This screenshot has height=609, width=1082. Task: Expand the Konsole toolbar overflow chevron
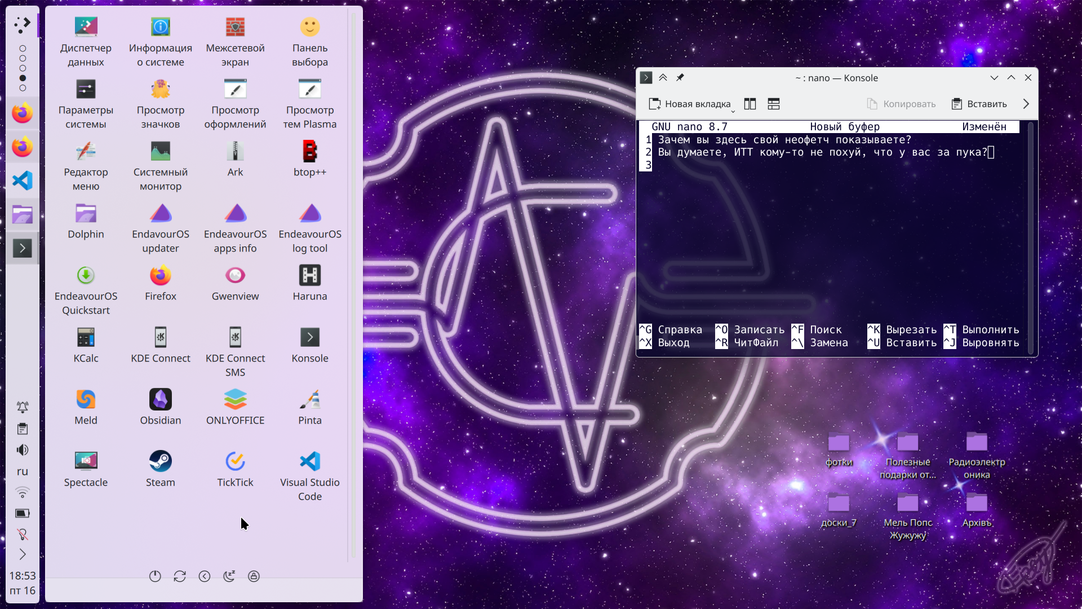pyautogui.click(x=1026, y=104)
